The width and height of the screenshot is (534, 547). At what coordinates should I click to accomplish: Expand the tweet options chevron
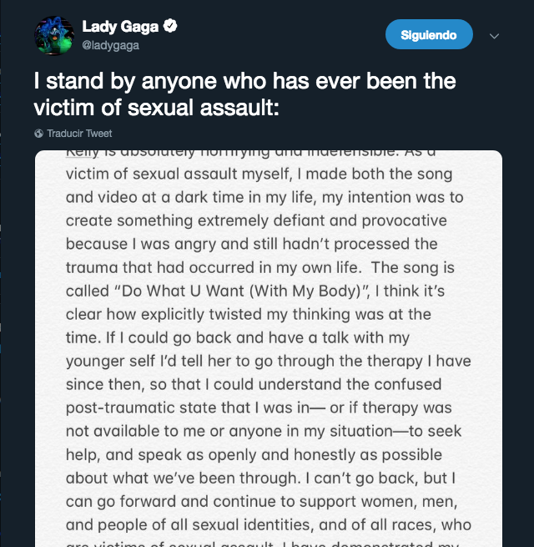pyautogui.click(x=494, y=36)
